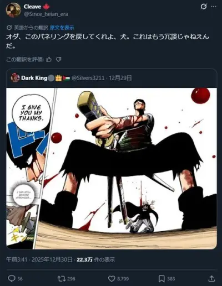Rate translation with thumbs up
Screen dimensions: 222x286
(49, 59)
